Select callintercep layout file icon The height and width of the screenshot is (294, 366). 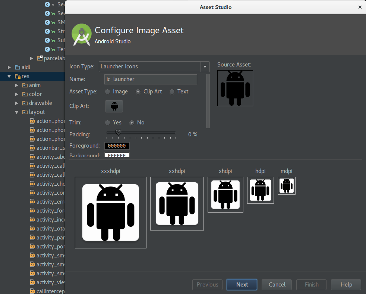coord(32,291)
